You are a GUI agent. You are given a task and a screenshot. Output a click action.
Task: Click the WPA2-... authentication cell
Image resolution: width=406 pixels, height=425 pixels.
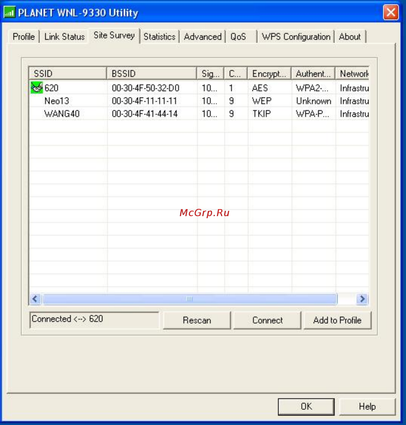click(x=312, y=88)
